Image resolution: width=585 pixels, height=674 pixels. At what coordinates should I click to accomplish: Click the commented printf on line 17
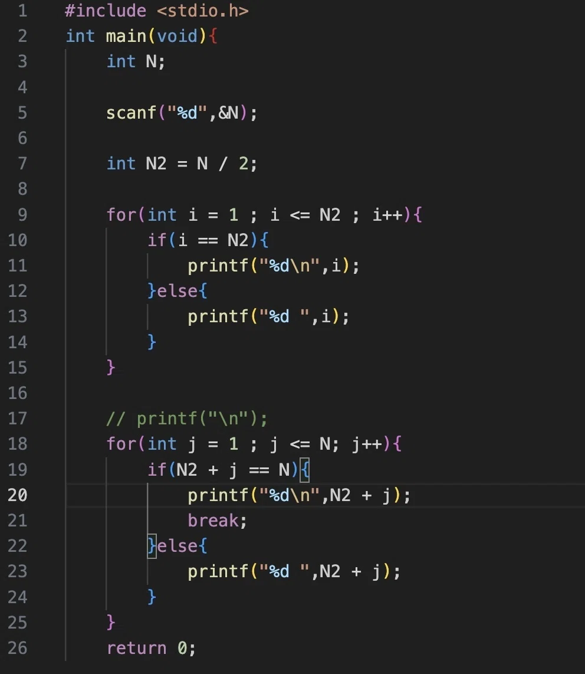point(187,418)
